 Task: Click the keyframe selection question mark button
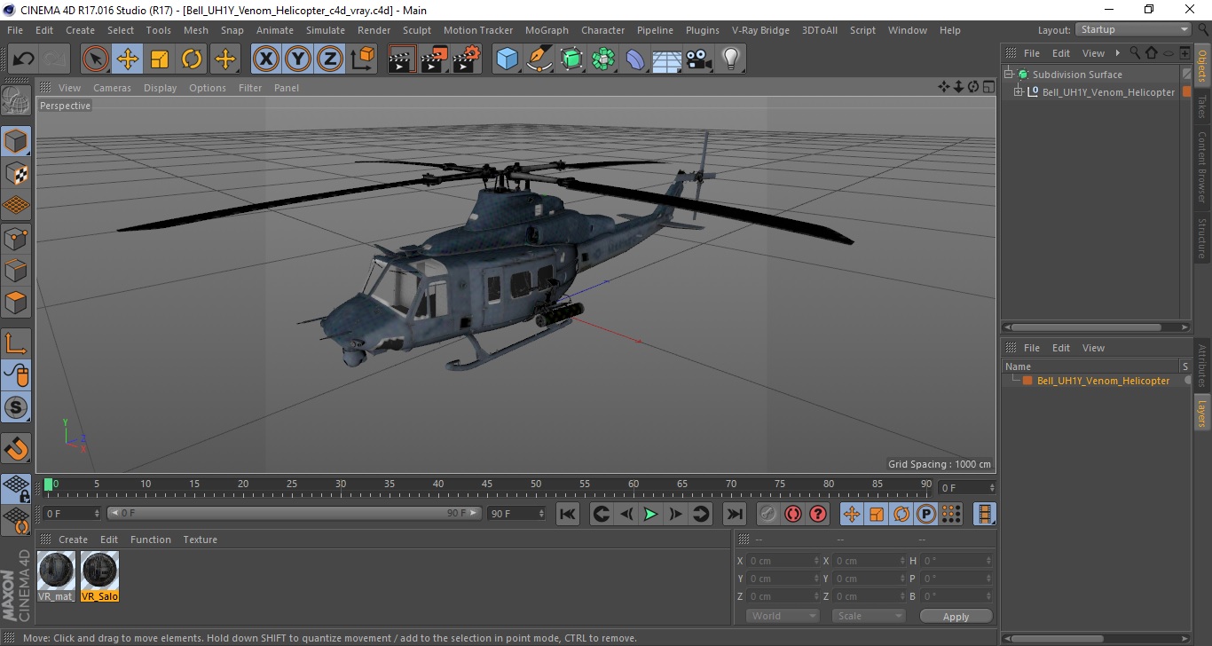coord(818,514)
